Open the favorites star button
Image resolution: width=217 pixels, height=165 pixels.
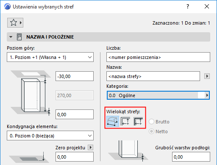tap(15, 22)
